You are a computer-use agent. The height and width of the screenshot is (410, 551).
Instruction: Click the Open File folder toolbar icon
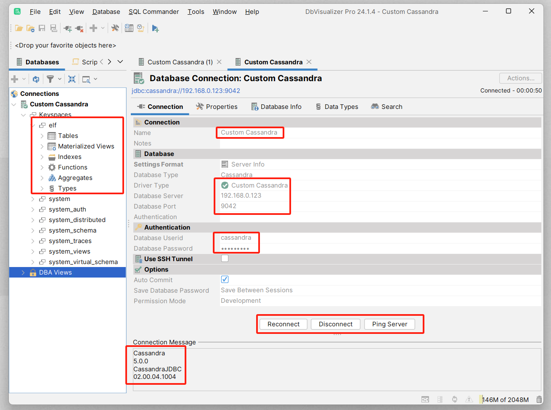[x=19, y=28]
